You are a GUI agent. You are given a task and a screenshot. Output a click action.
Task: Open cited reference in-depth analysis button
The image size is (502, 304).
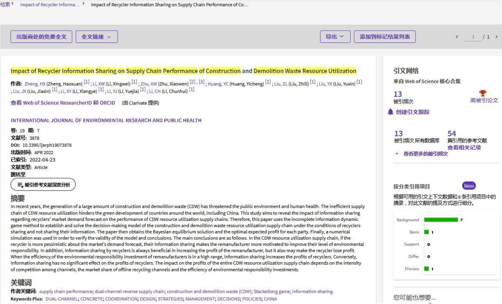pyautogui.click(x=43, y=185)
